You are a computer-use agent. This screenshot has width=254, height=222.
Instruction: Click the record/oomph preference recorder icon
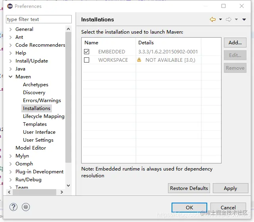[x=26, y=207]
